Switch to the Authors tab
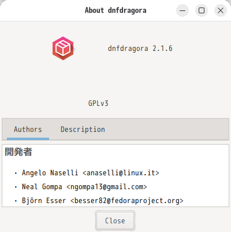231x232 pixels. [28, 130]
